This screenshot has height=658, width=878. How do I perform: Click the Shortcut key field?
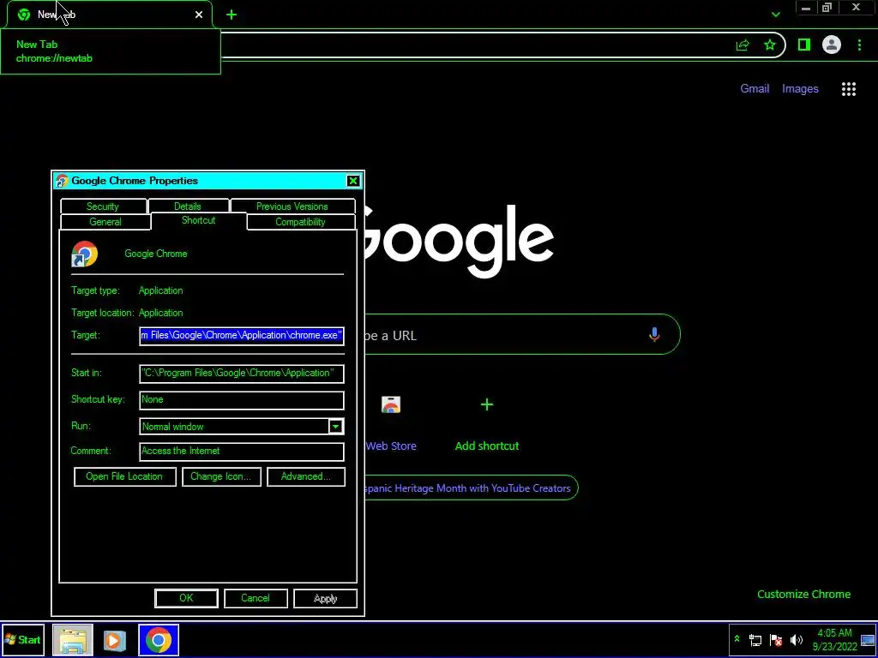(x=241, y=400)
